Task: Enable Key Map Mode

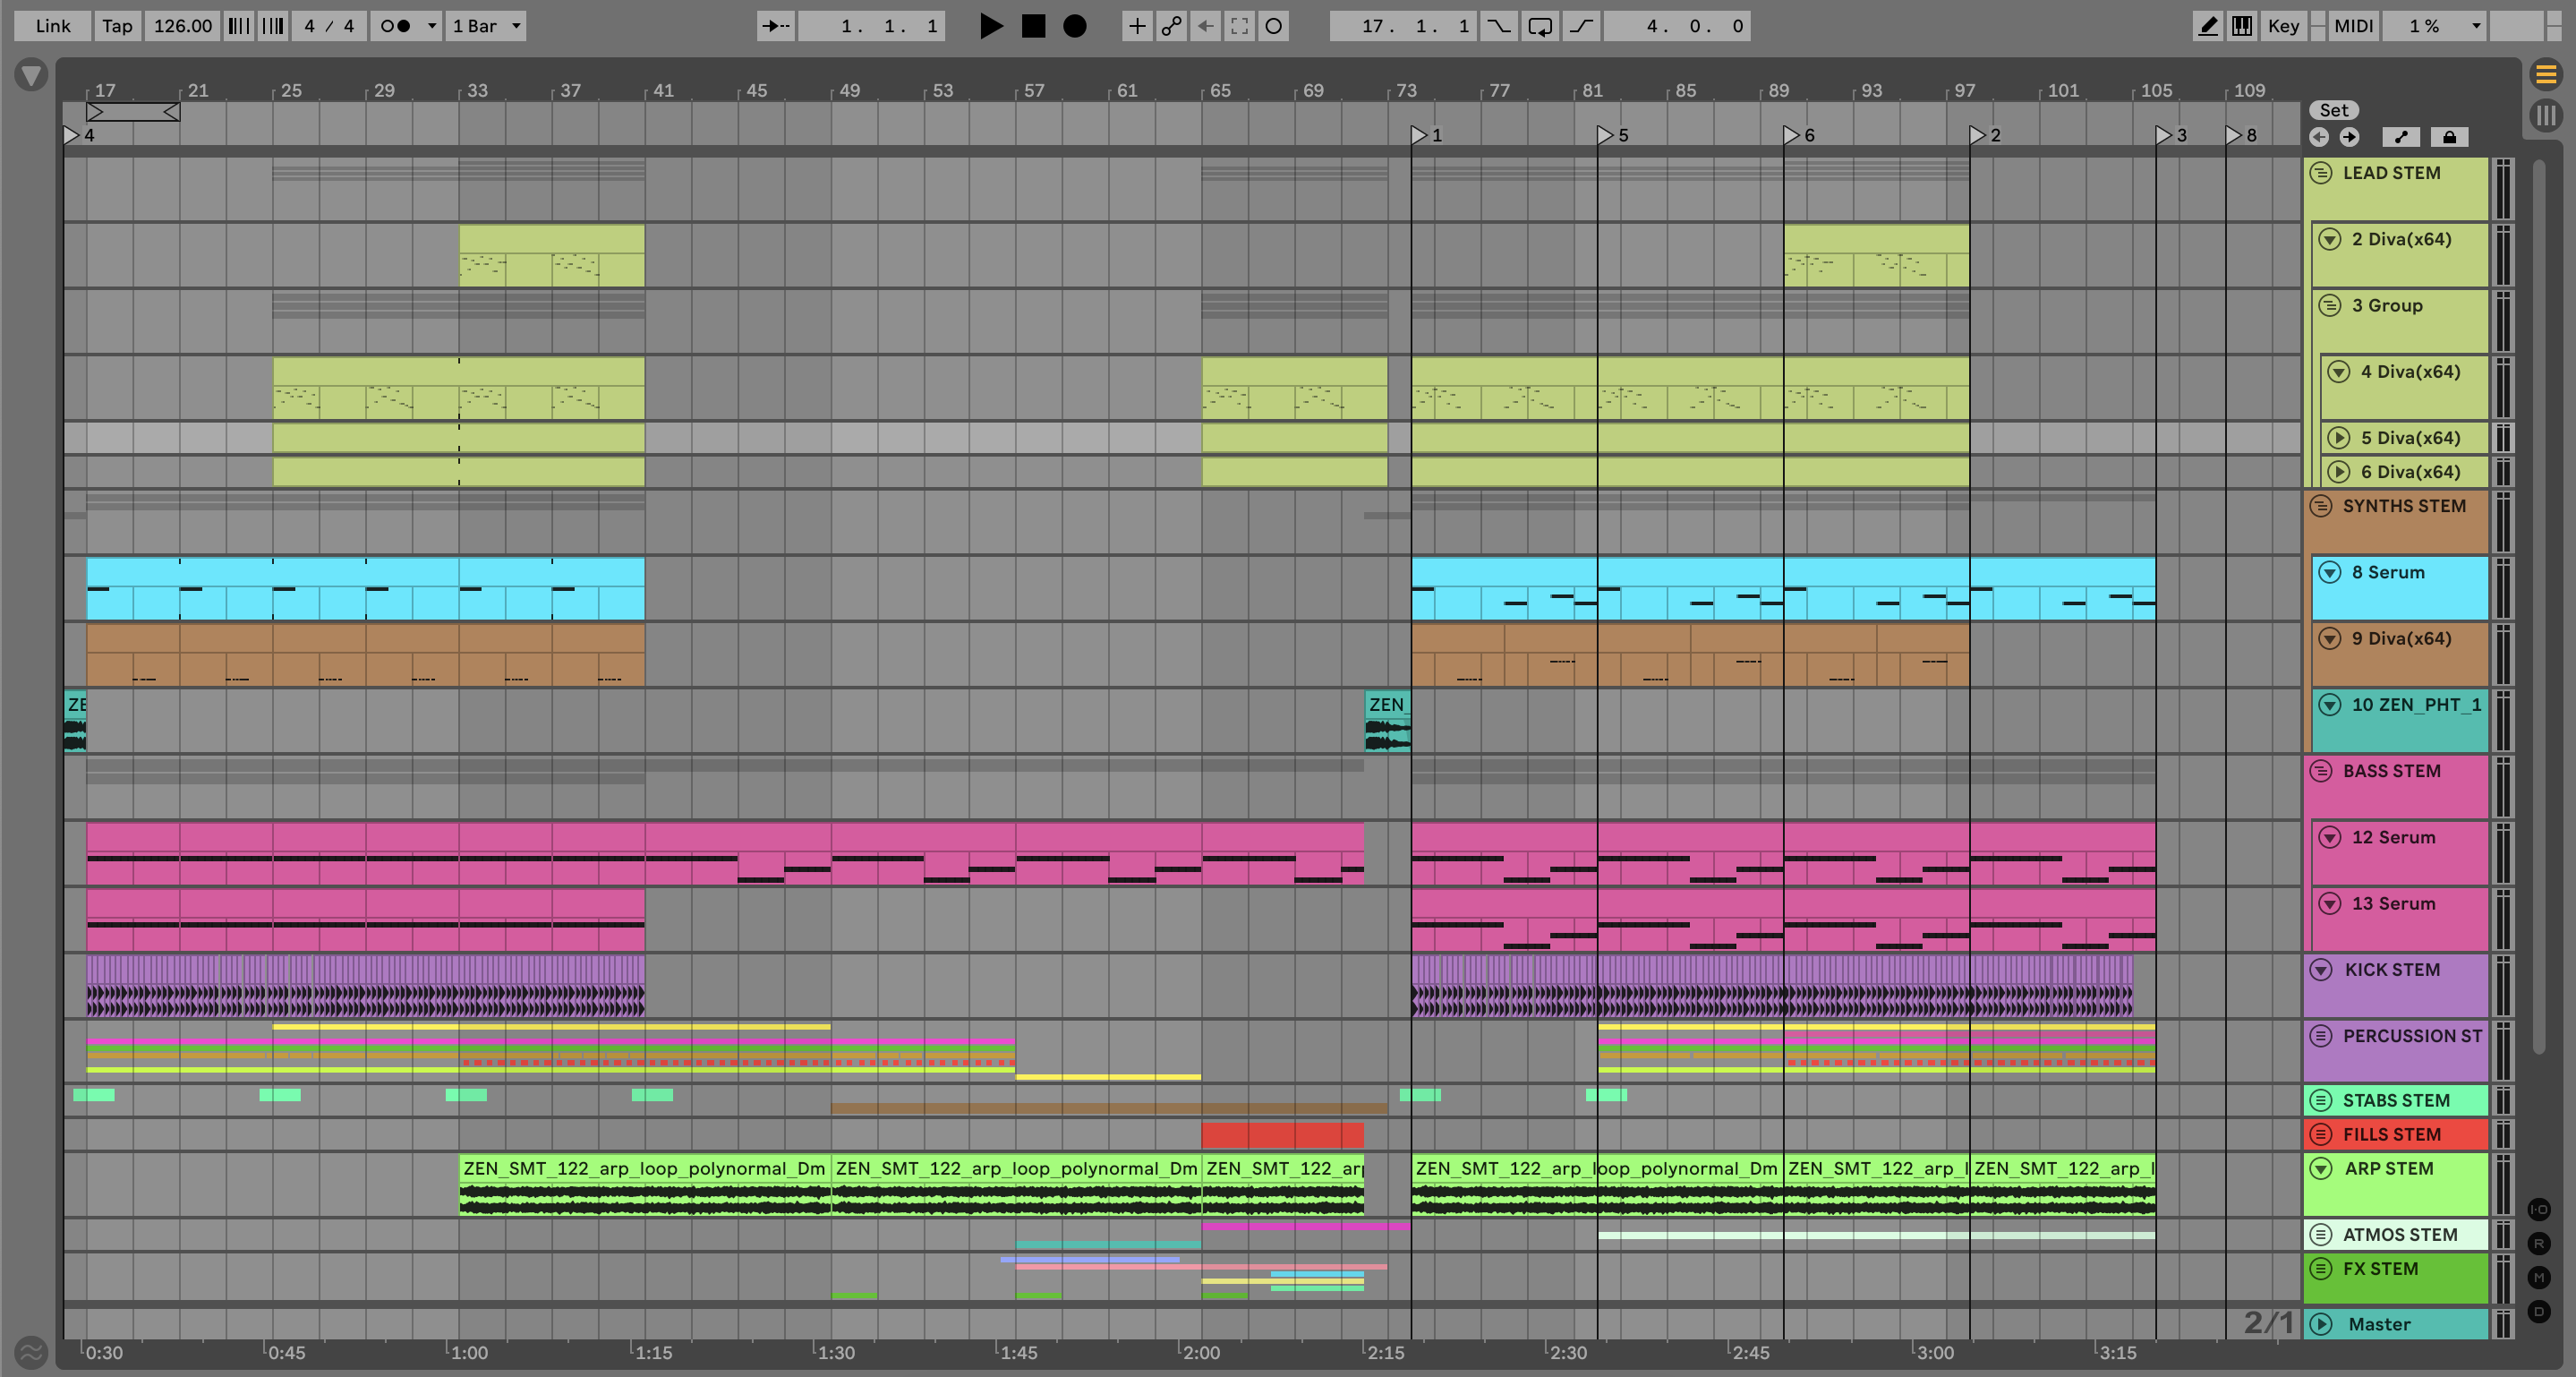Action: [x=2283, y=26]
